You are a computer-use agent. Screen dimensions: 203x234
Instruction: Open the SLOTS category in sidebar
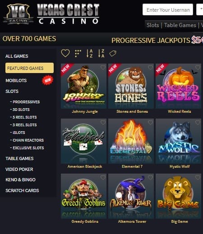click(x=12, y=92)
